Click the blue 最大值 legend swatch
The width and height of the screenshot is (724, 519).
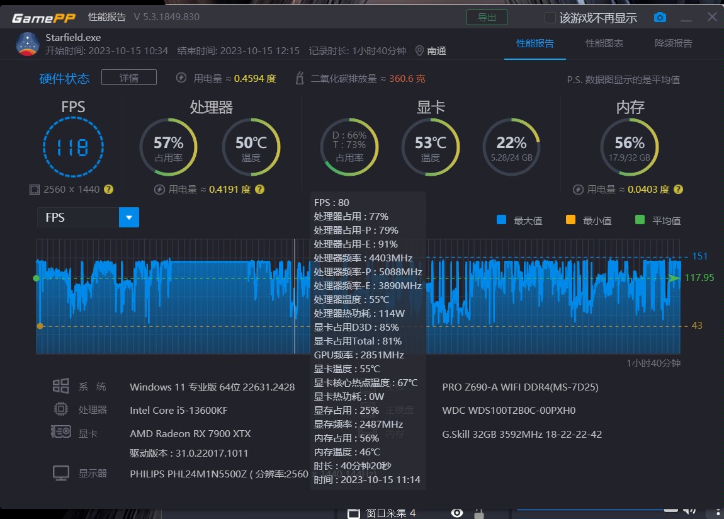coord(501,220)
